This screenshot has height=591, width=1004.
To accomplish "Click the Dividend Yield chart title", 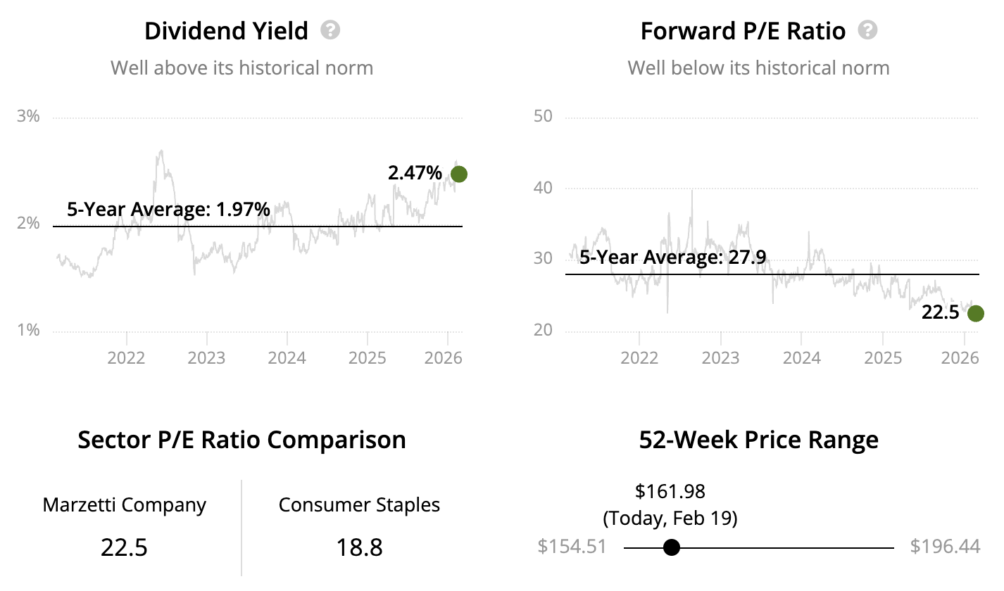I will pyautogui.click(x=226, y=31).
